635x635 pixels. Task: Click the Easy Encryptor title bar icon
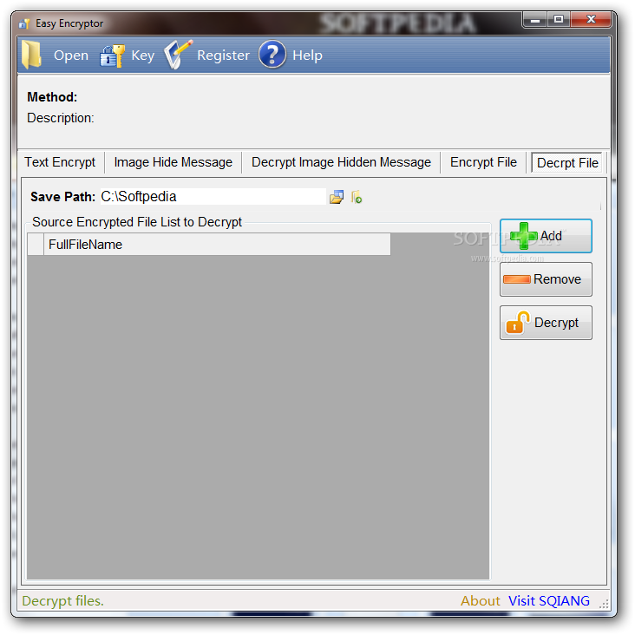pos(24,23)
